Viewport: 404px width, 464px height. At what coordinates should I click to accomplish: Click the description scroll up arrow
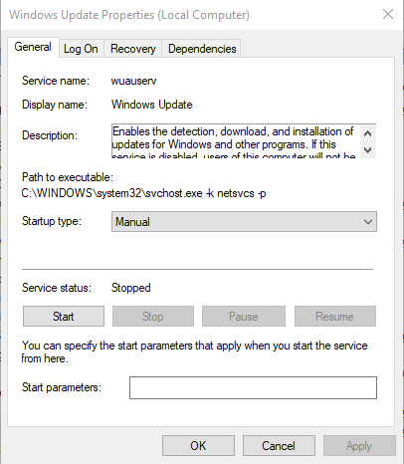point(367,133)
